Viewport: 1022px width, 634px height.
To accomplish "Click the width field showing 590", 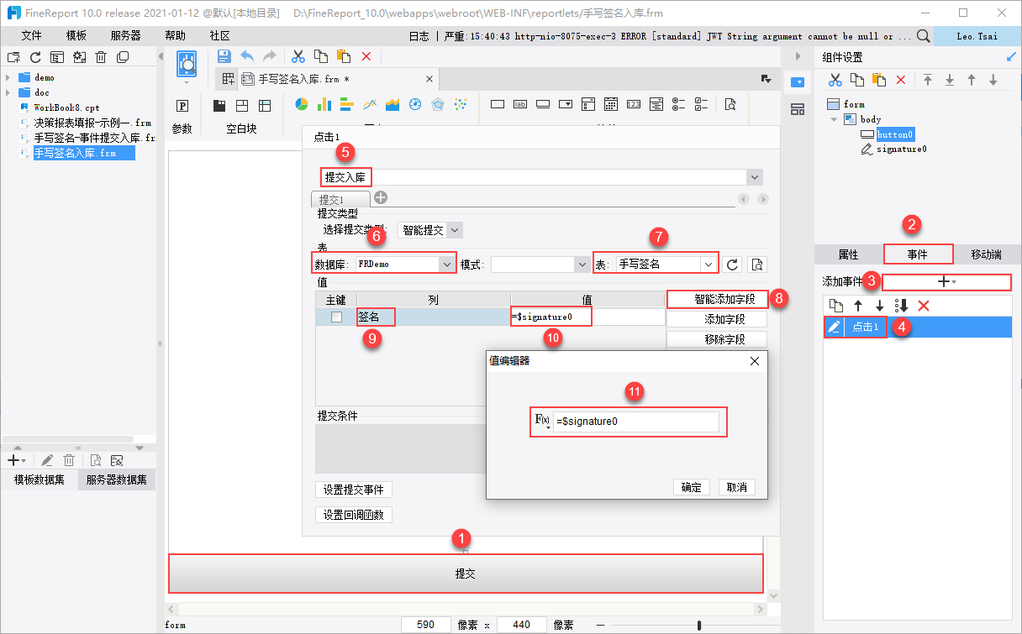I will [x=426, y=625].
